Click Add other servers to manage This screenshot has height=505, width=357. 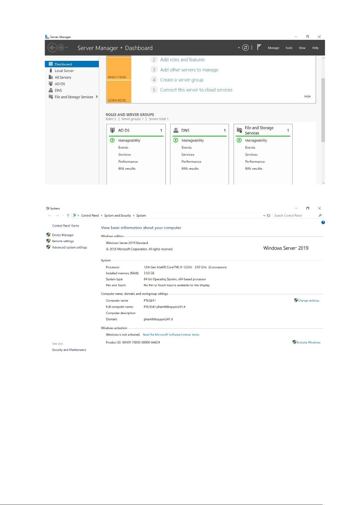pyautogui.click(x=189, y=70)
